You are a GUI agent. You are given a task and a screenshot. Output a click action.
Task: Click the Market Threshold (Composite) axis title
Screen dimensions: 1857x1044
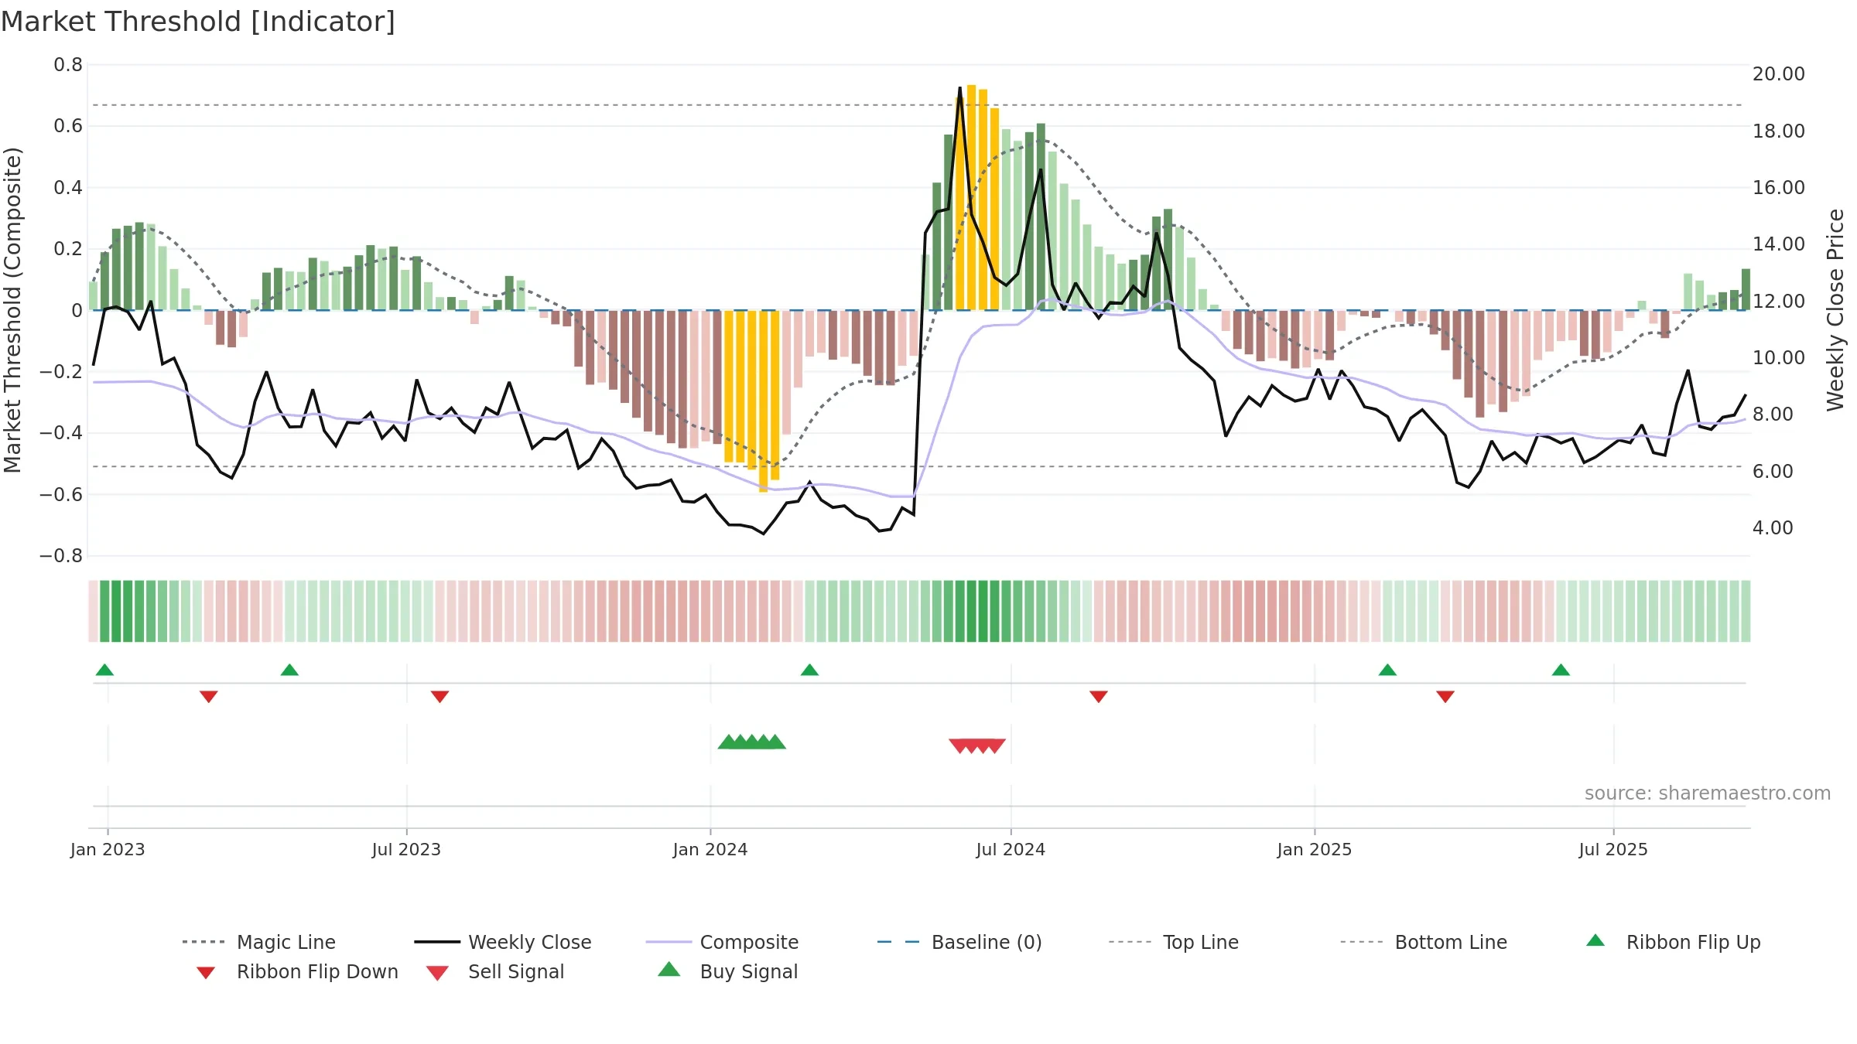tap(12, 310)
